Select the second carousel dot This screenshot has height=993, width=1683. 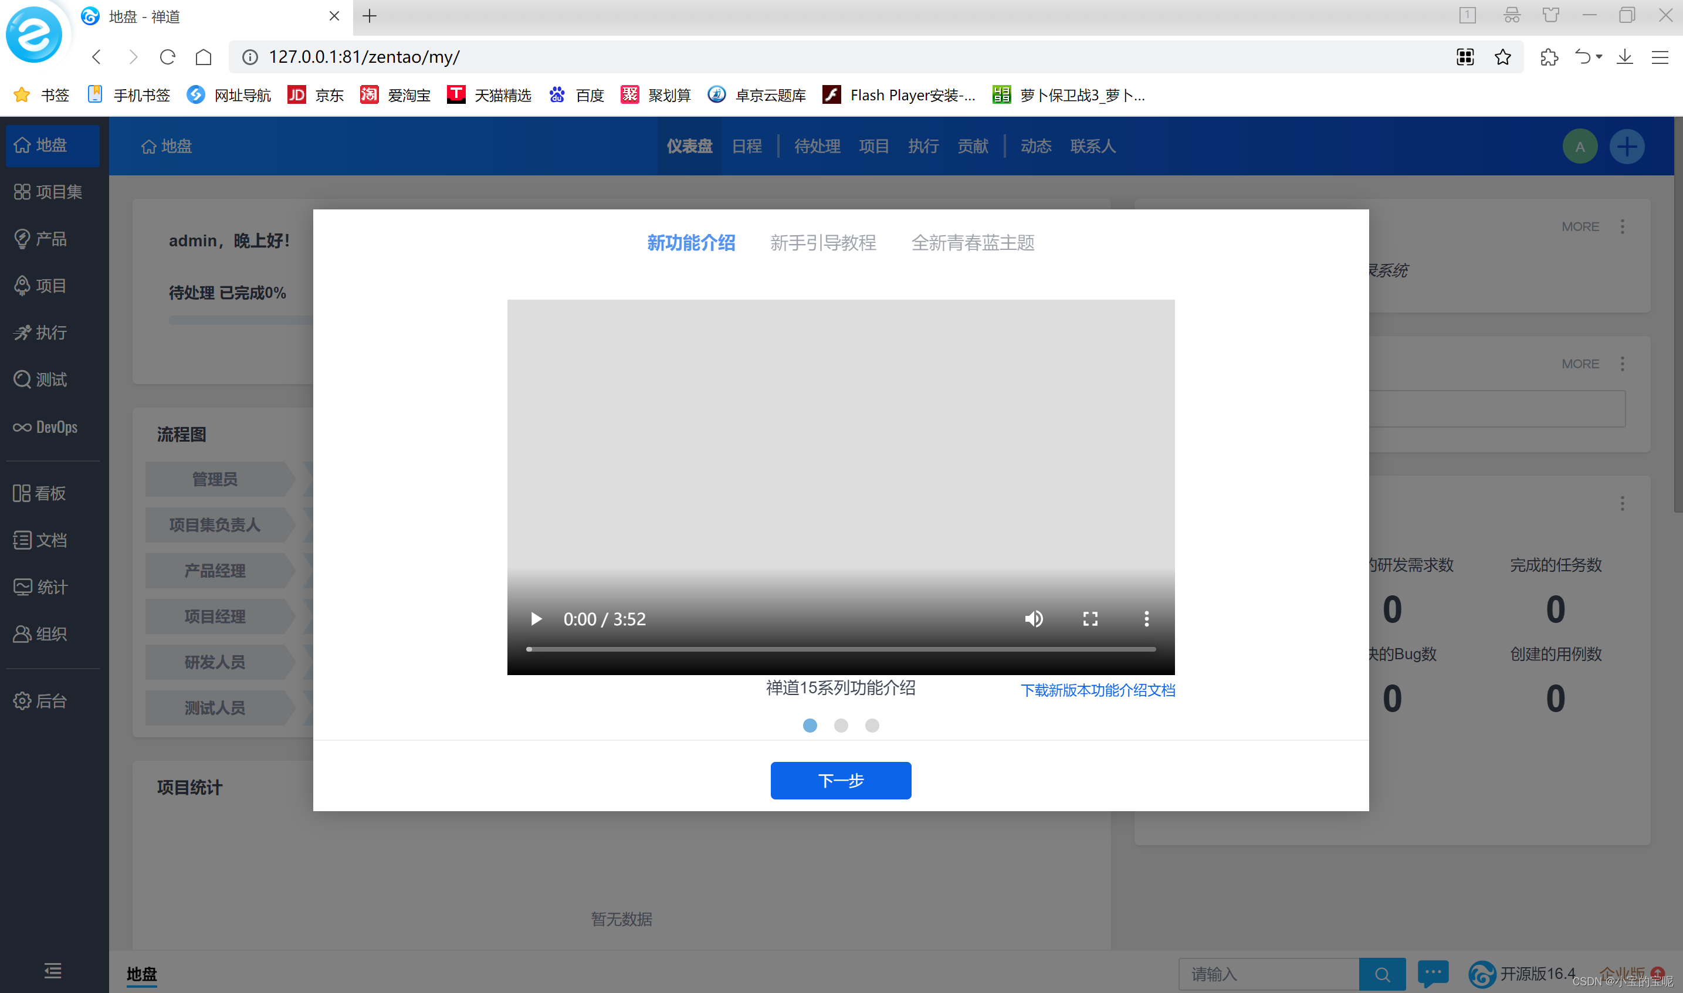841,726
